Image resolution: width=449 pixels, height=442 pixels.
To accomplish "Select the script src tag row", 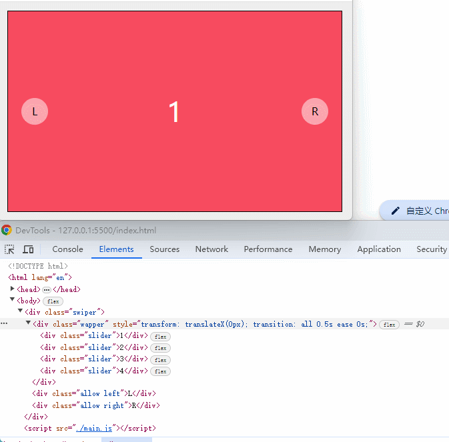I will [90, 428].
